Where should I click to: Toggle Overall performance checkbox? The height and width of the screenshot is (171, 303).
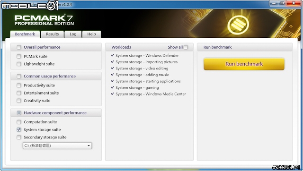19,47
